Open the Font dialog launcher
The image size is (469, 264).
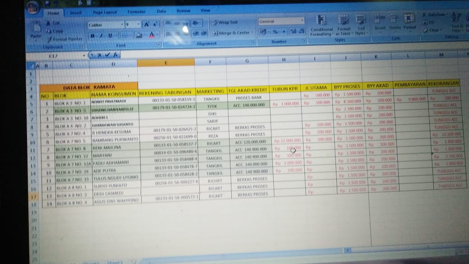(x=159, y=45)
